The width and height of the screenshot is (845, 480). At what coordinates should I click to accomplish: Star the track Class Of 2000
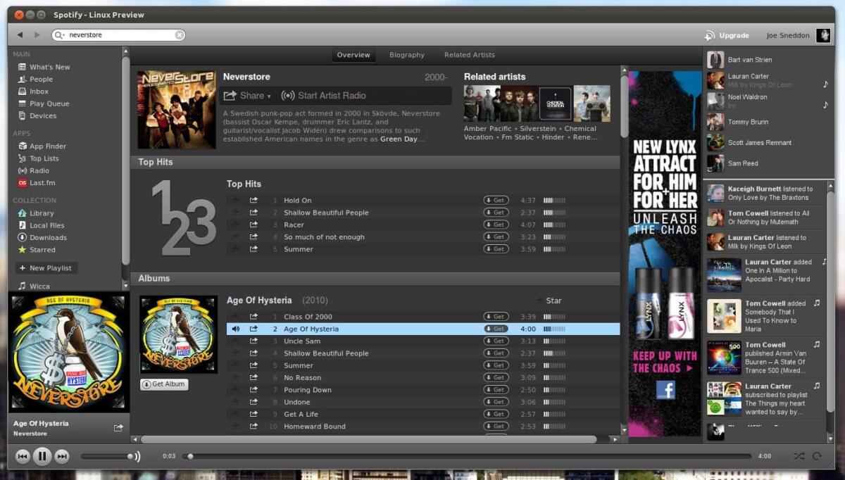(x=235, y=316)
